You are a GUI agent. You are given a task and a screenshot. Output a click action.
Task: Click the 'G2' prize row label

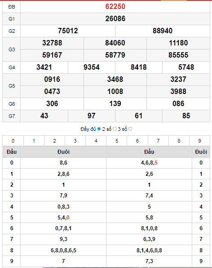click(12, 31)
